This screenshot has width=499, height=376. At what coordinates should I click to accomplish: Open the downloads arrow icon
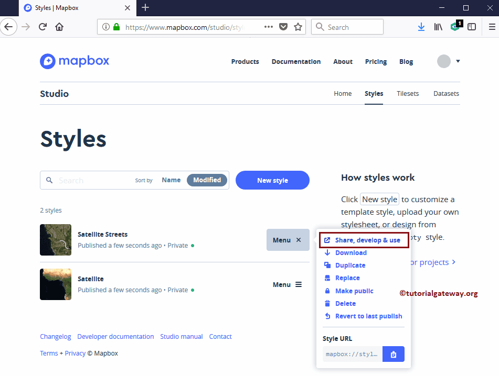point(421,27)
